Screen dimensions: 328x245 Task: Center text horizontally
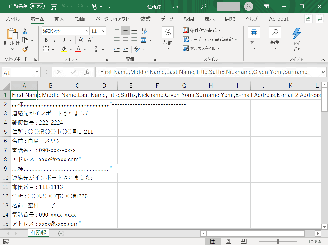[x=125, y=40]
